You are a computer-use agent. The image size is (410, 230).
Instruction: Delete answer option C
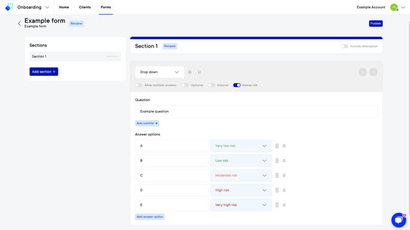(x=284, y=175)
